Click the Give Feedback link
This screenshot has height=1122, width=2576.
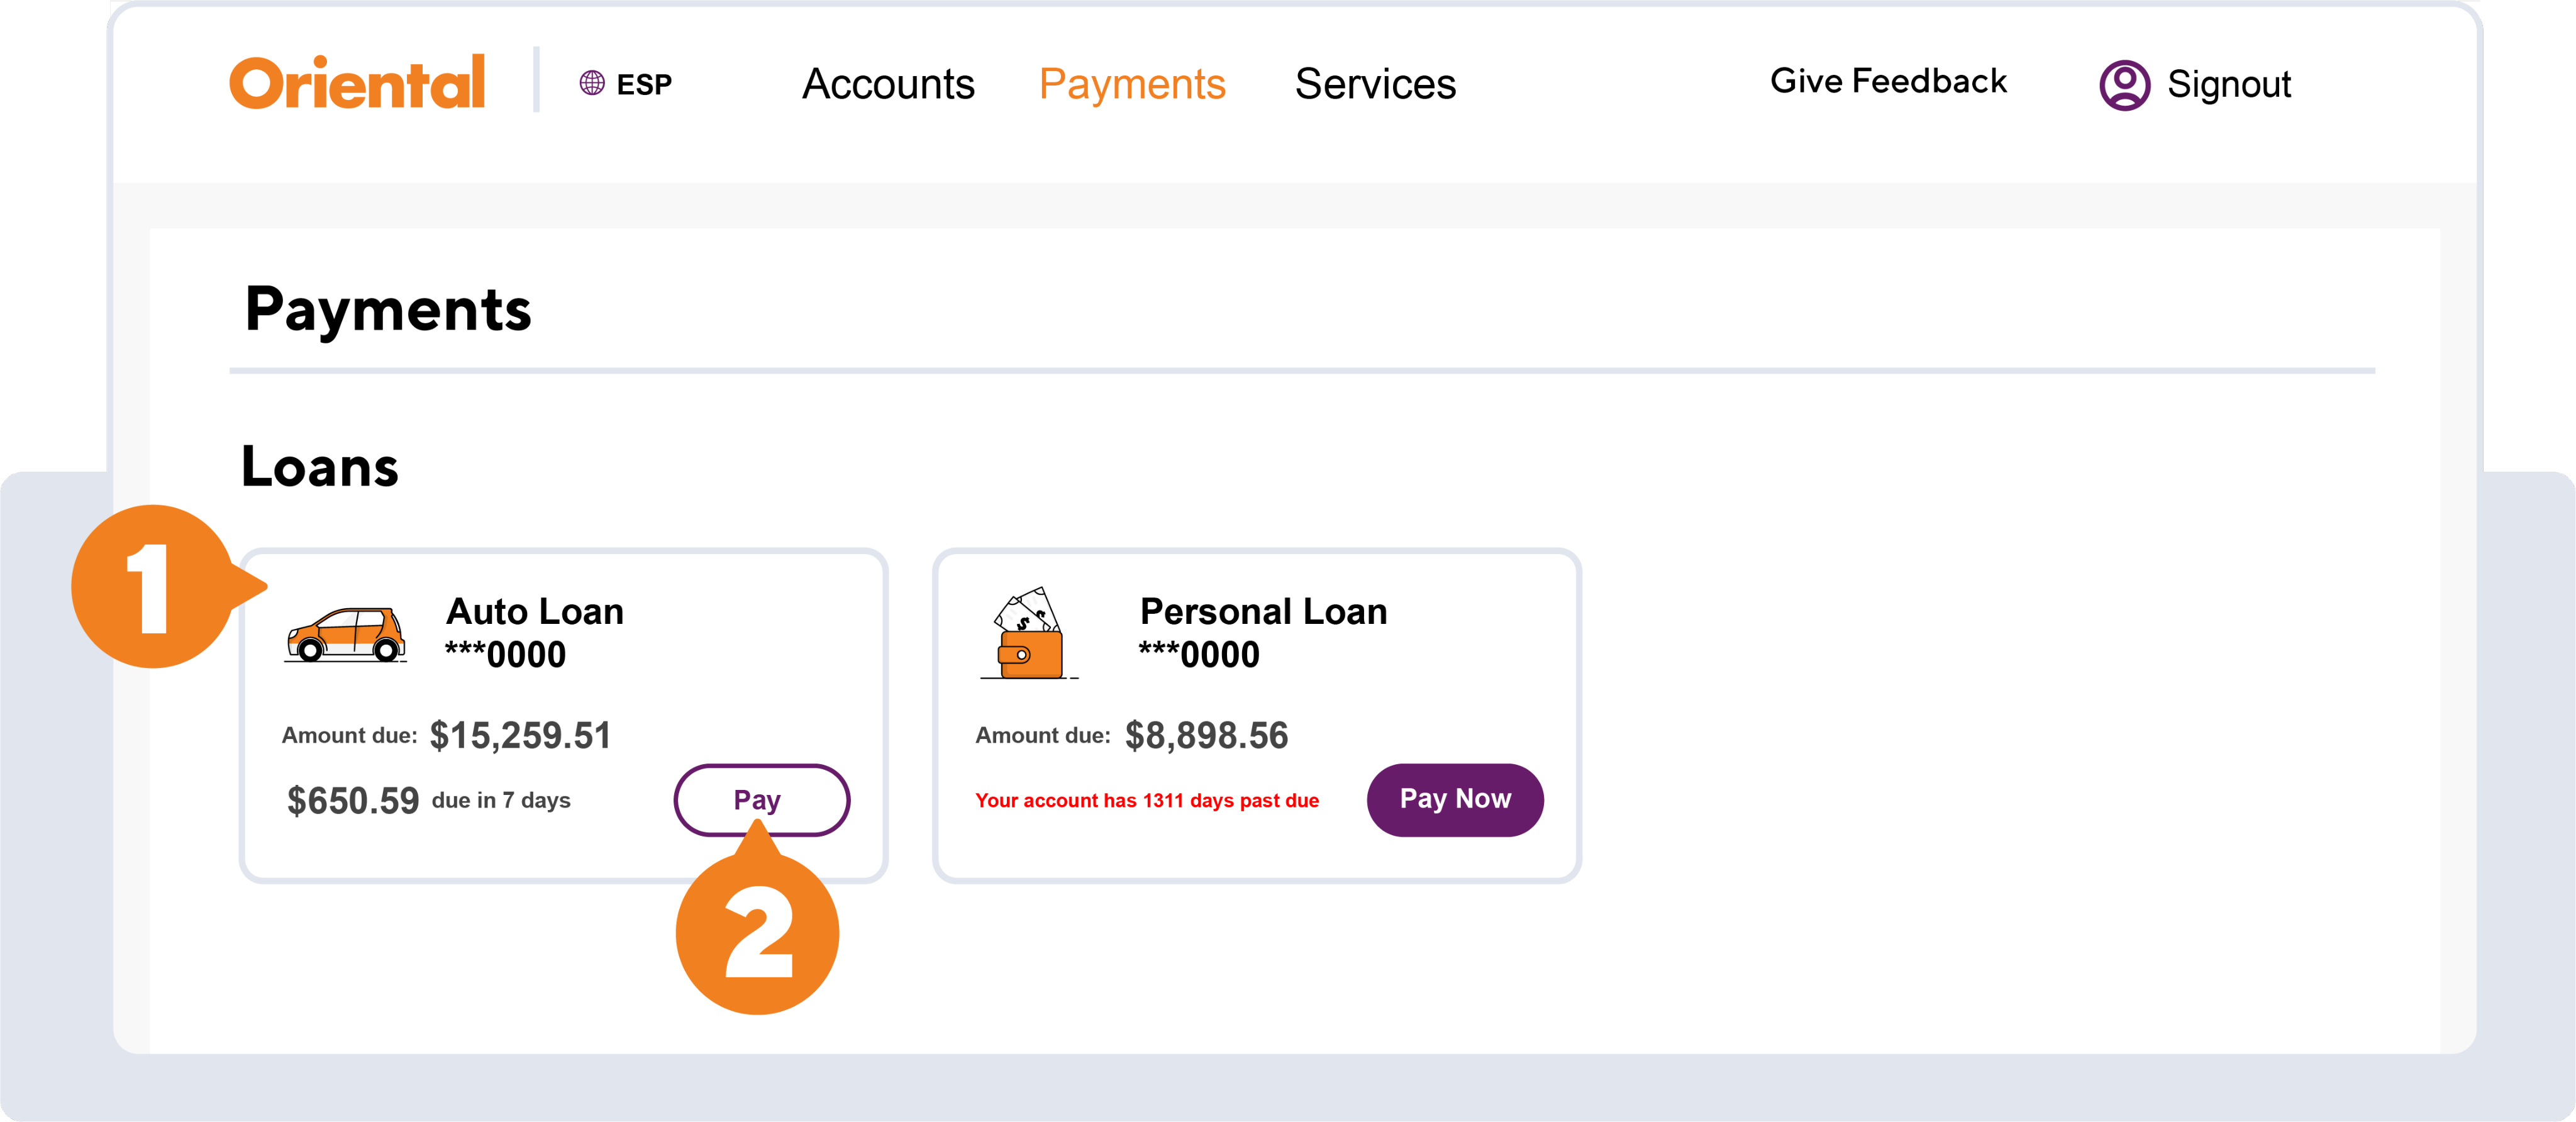pos(1888,81)
